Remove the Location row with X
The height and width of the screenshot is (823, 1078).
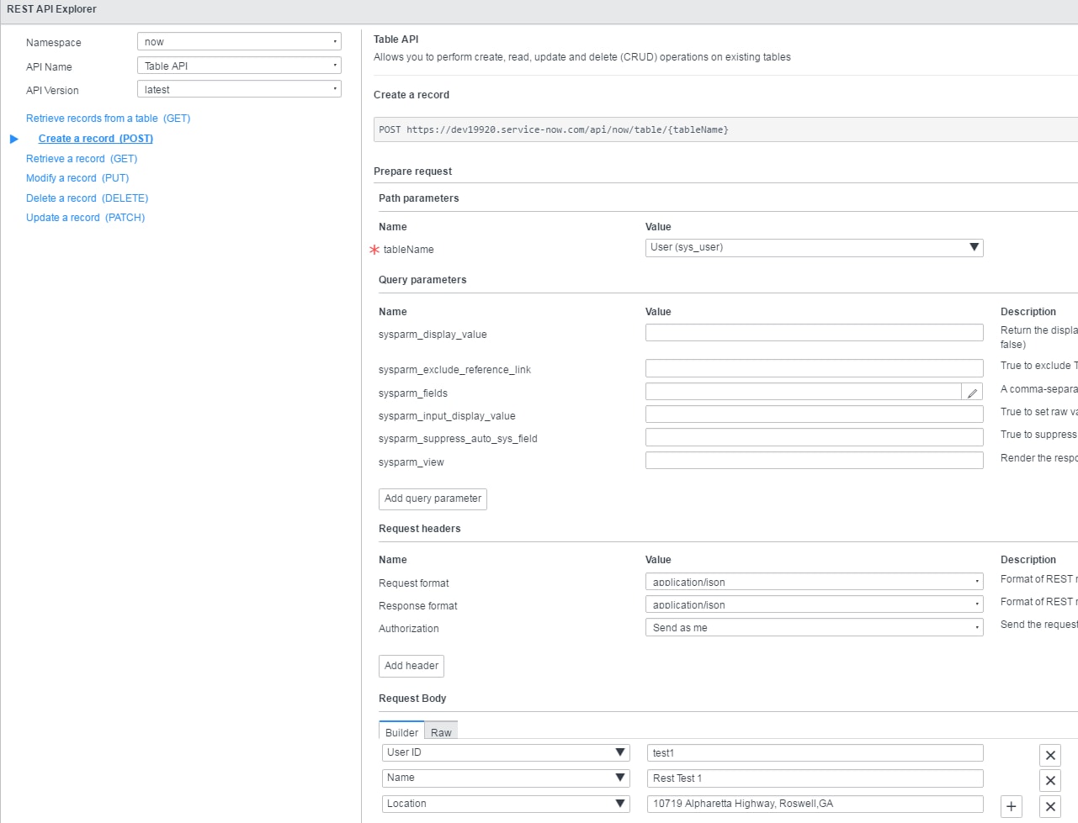point(1050,806)
